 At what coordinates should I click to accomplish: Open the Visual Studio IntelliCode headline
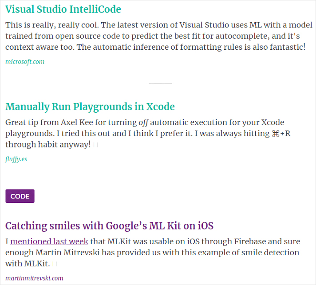point(63,9)
